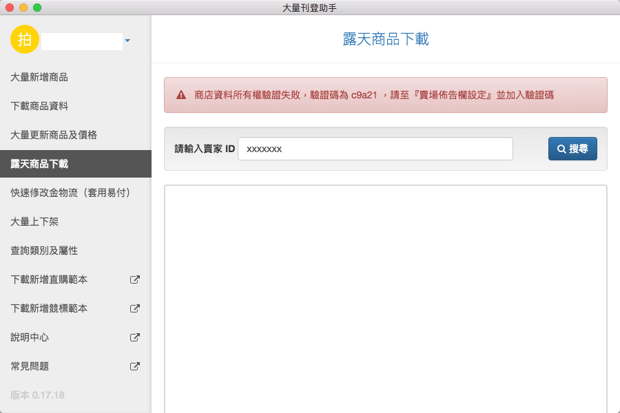Image resolution: width=620 pixels, height=413 pixels.
Task: Click the green macOS fullscreen button
Action: point(37,8)
